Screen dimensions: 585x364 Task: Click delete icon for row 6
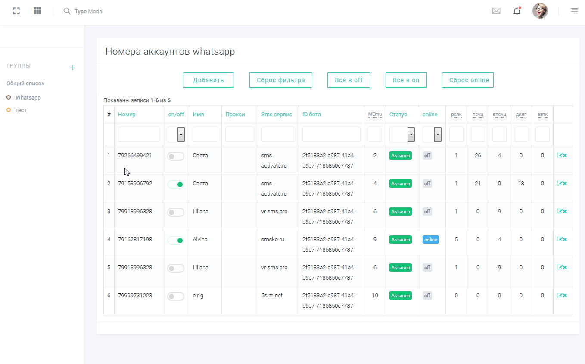(x=565, y=296)
